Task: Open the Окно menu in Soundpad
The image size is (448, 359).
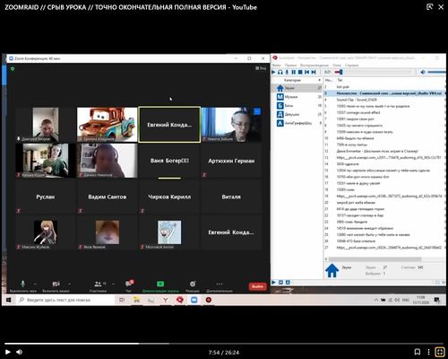Action: tap(337, 65)
